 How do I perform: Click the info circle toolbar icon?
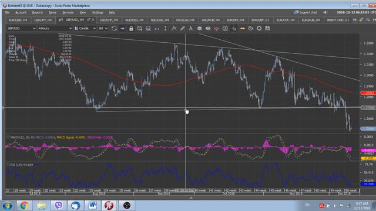pos(225,28)
